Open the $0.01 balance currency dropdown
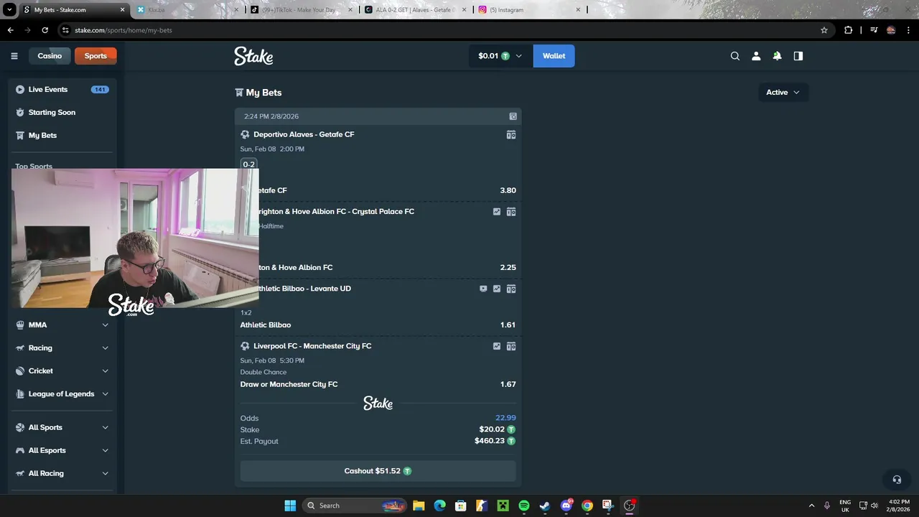Viewport: 919px width, 517px height. coord(500,56)
